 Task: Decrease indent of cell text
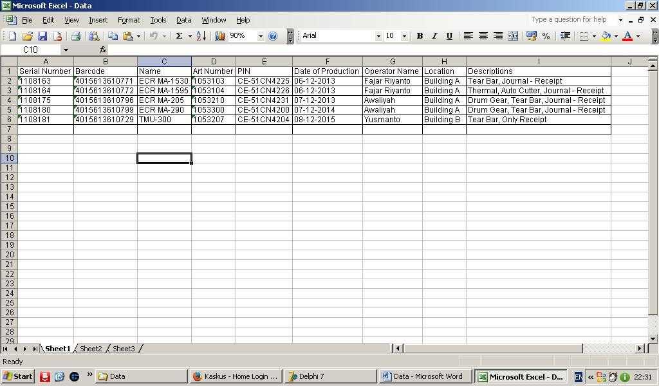pyautogui.click(x=565, y=36)
